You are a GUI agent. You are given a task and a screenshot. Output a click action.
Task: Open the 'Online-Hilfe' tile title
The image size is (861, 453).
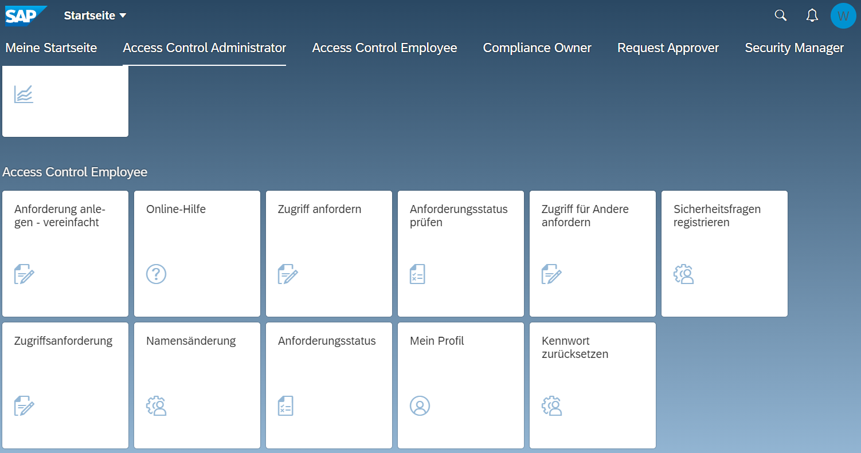[176, 210]
